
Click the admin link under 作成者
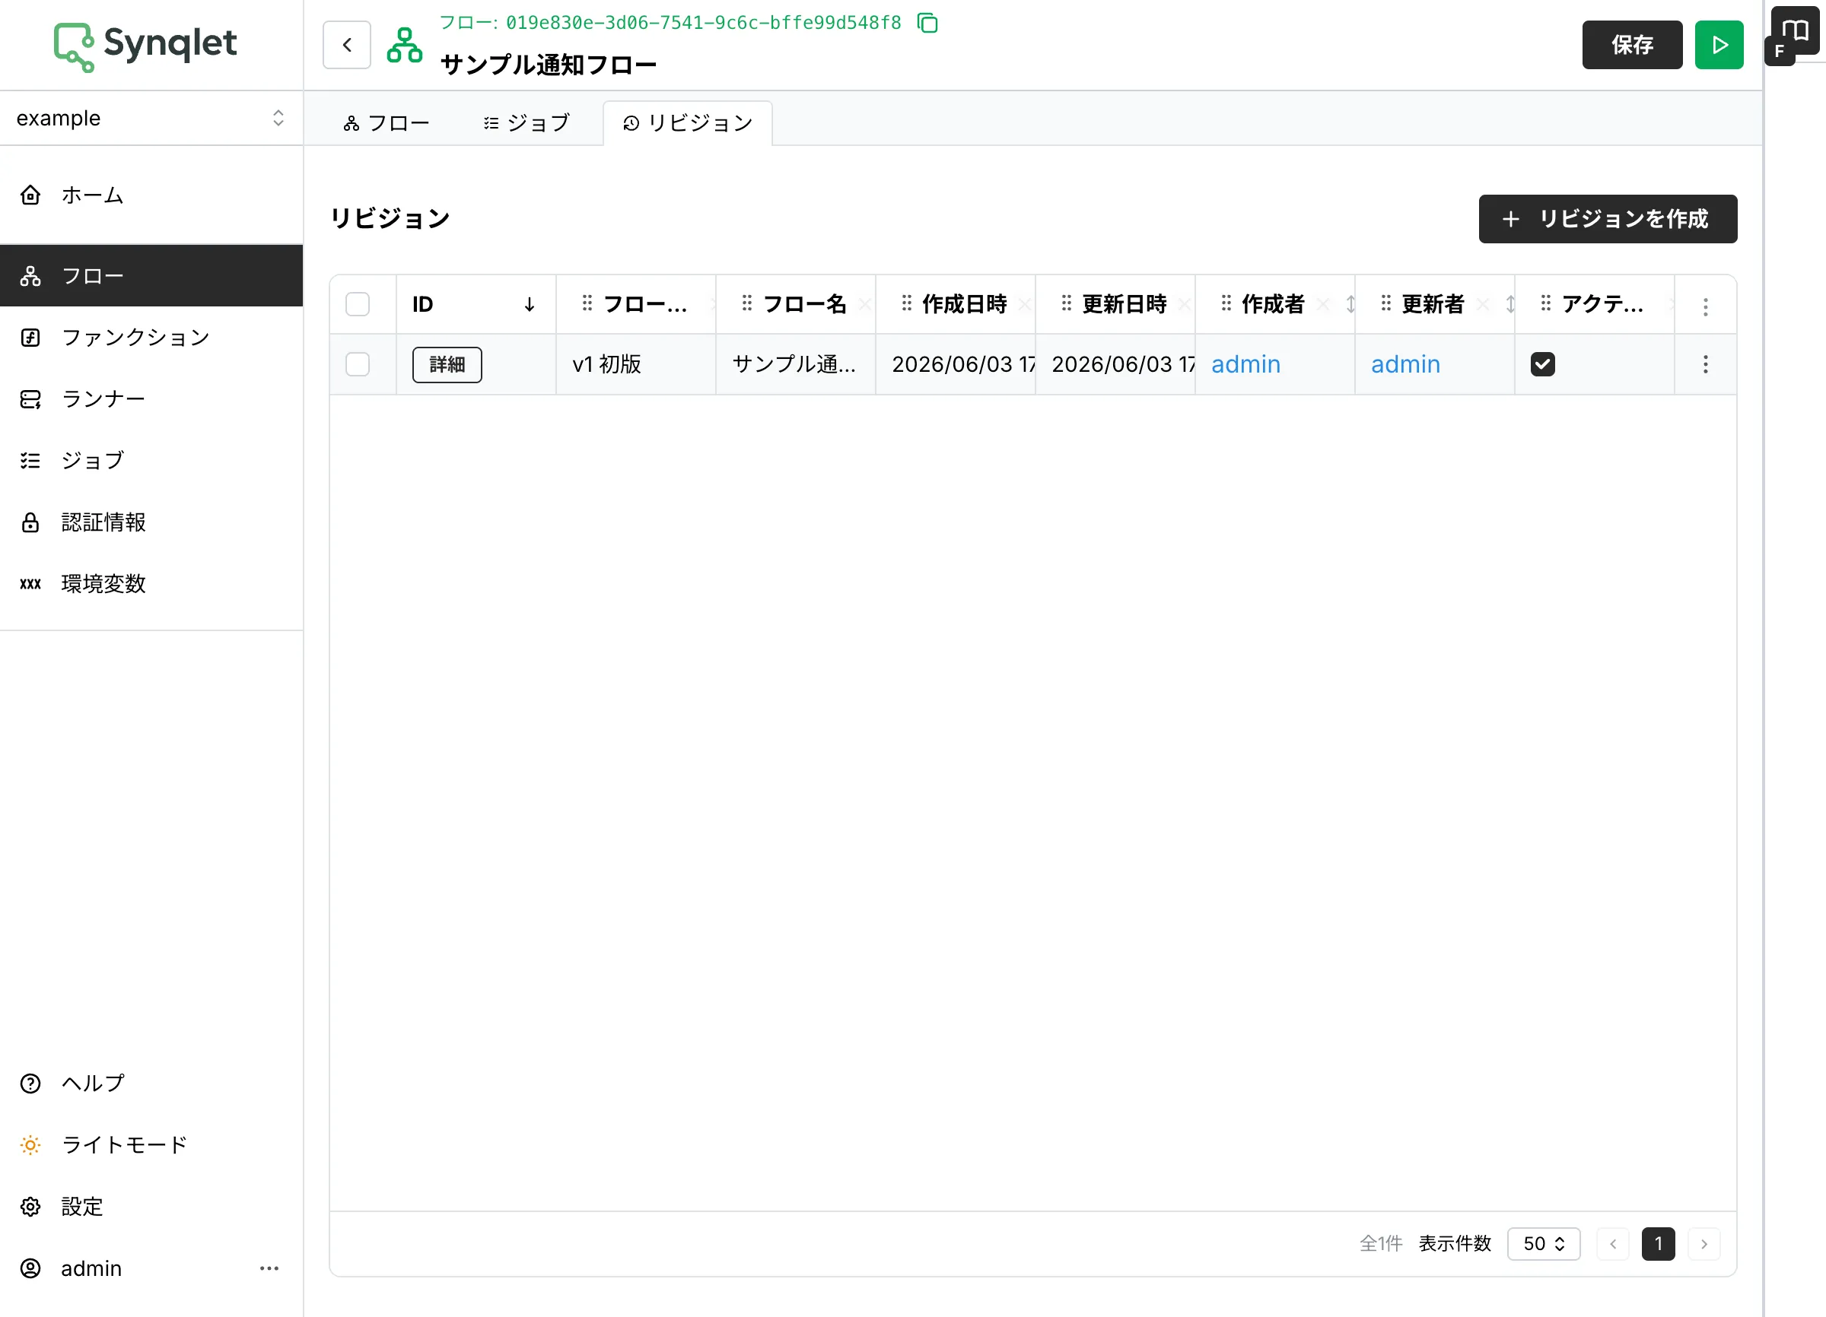coord(1245,364)
